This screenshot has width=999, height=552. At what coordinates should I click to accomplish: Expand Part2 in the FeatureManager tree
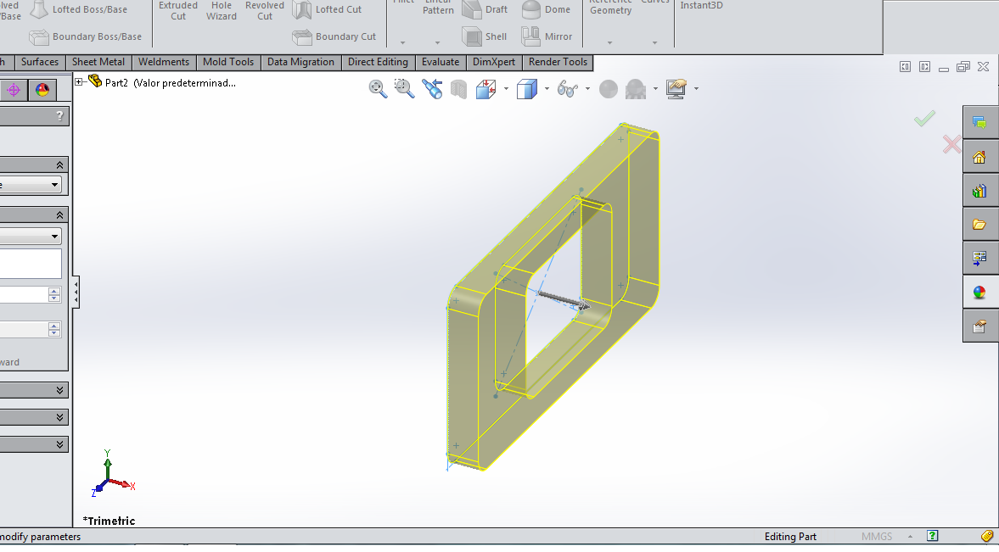tap(78, 82)
